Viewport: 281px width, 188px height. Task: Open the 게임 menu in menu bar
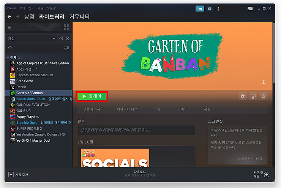[41, 8]
